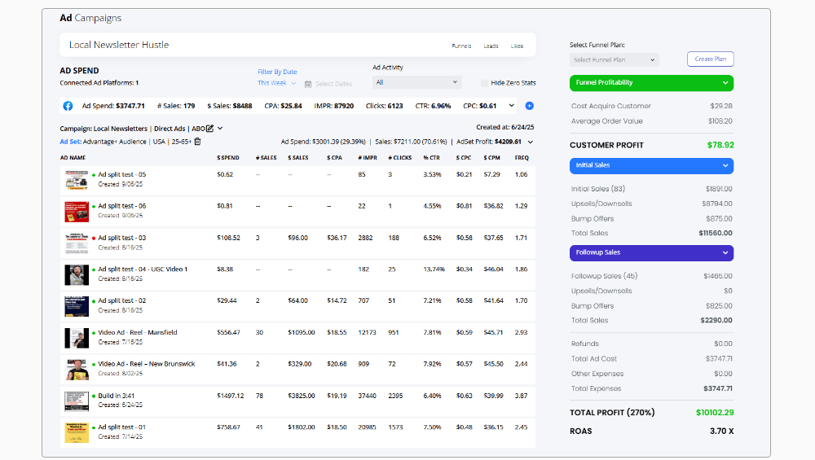Delete the ad set with trash icon

(197, 142)
